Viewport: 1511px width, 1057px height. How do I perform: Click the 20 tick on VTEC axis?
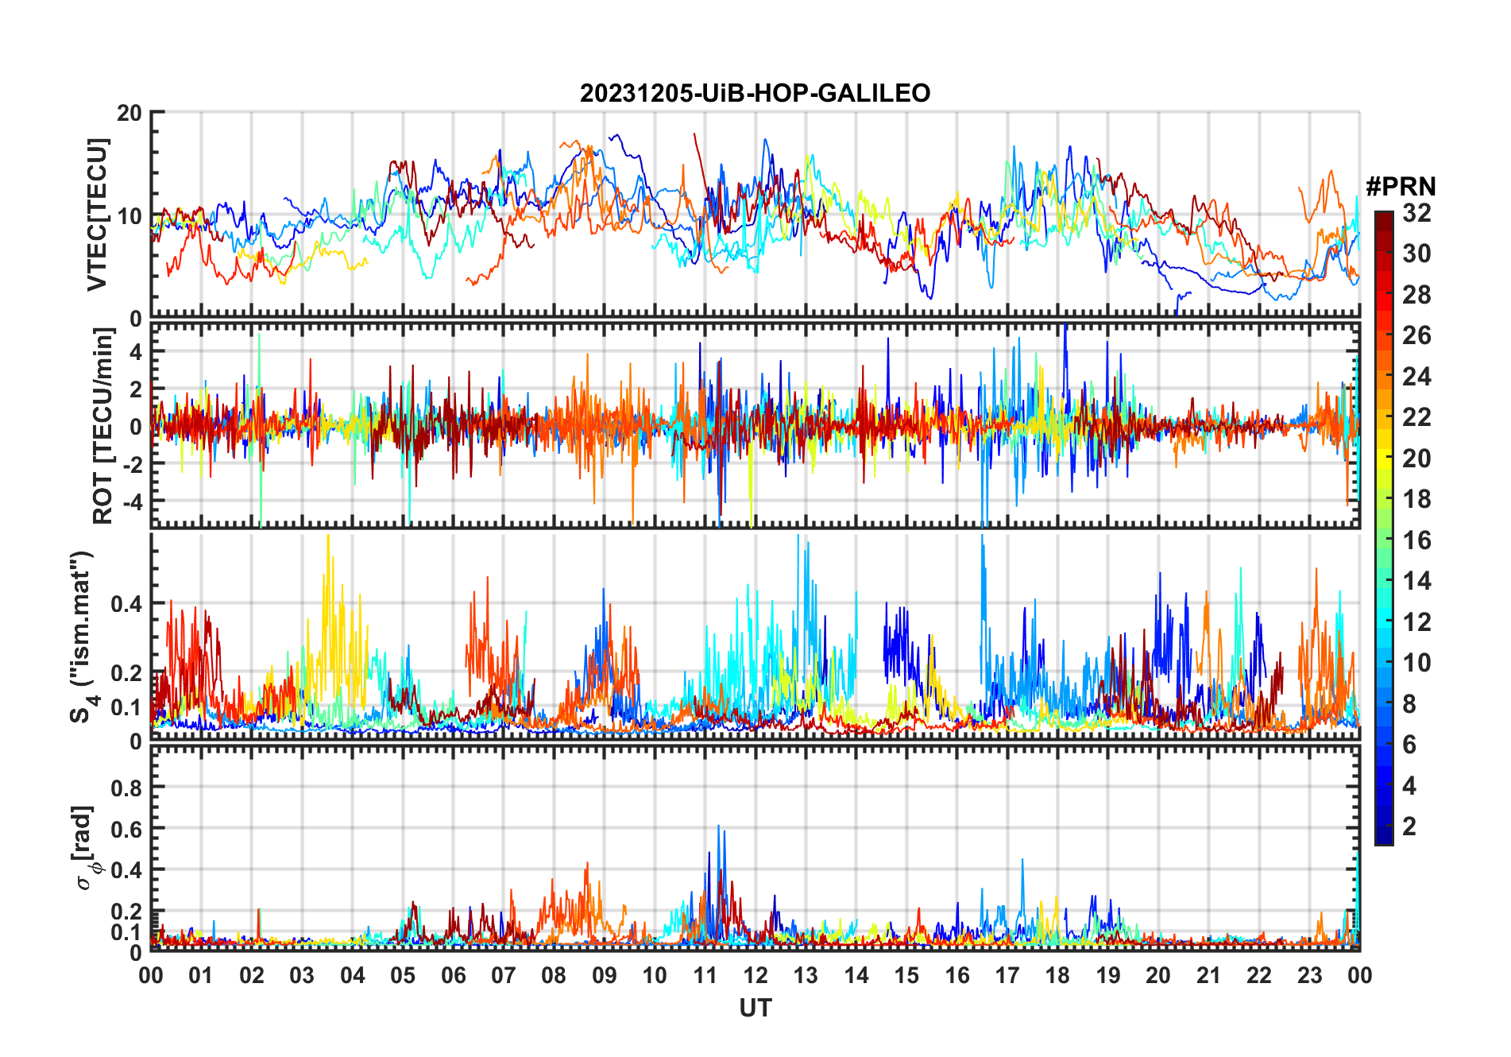click(x=129, y=113)
